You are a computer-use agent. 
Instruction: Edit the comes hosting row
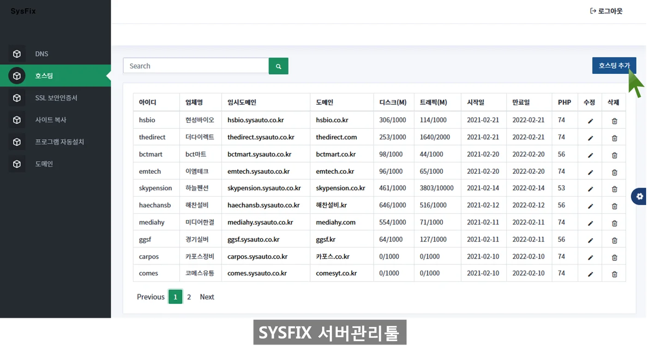coord(590,274)
